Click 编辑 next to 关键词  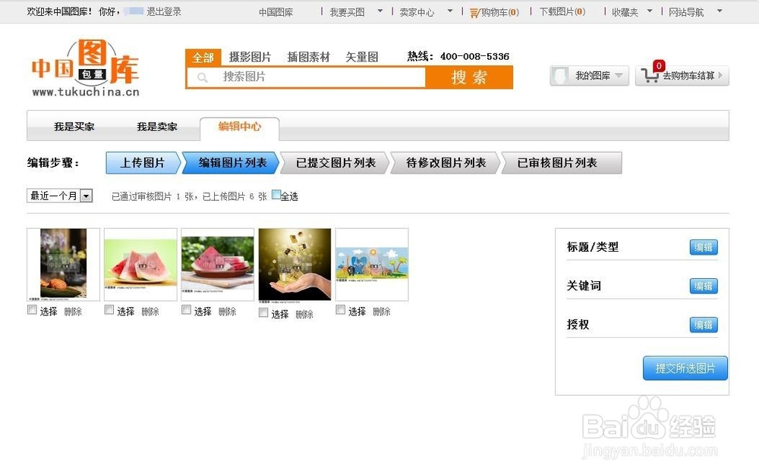[x=702, y=286]
